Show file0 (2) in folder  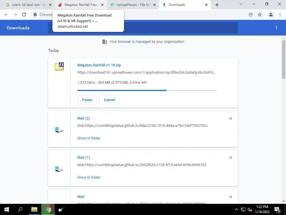89,138
